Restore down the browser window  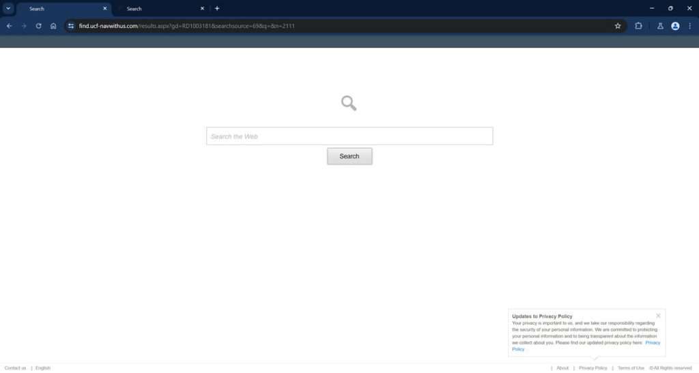(x=670, y=8)
